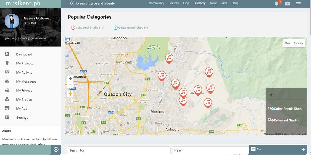This screenshot has height=155, width=311.
Task: Open the mail envelope icon in header
Action: pyautogui.click(x=287, y=4)
